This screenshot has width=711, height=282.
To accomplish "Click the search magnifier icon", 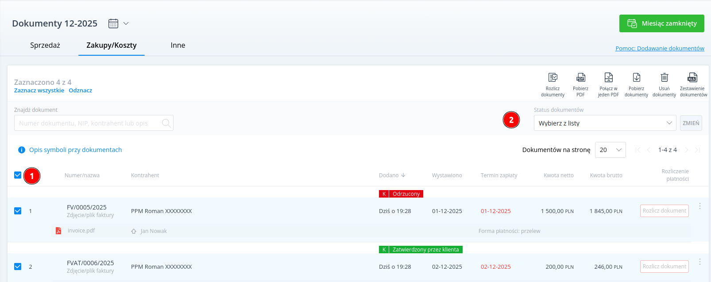I will click(x=166, y=123).
